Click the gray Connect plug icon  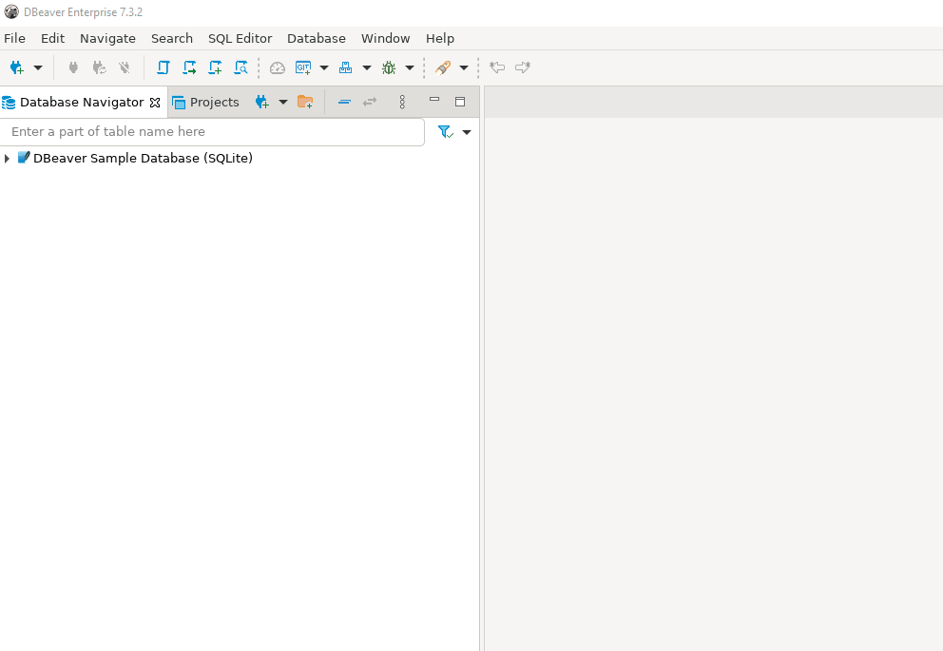tap(73, 67)
